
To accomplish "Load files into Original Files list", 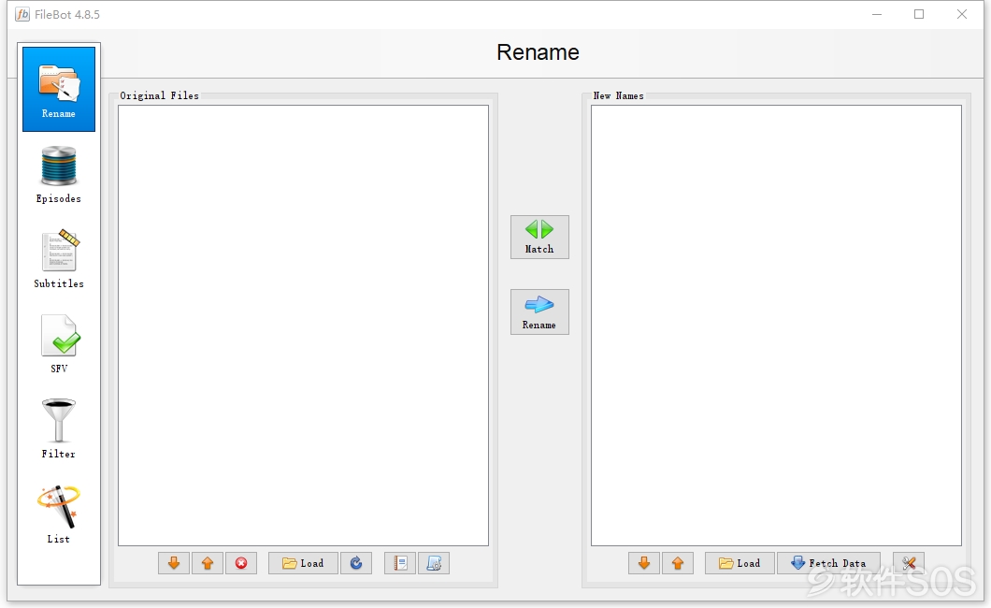I will [303, 563].
